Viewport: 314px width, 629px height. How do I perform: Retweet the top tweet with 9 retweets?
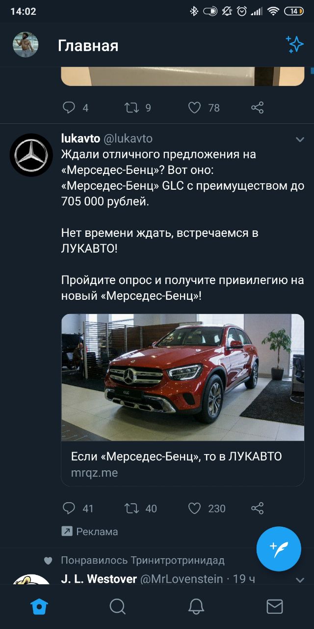tap(131, 107)
